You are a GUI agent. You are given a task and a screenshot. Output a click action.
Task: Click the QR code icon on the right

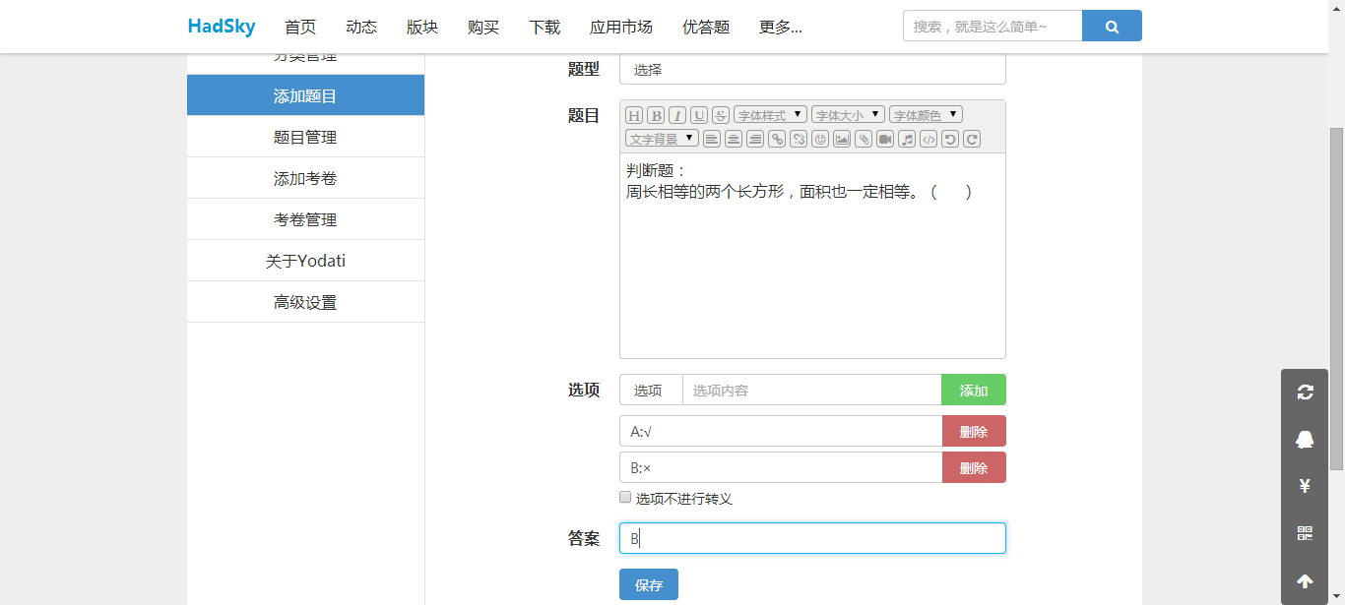click(1305, 533)
